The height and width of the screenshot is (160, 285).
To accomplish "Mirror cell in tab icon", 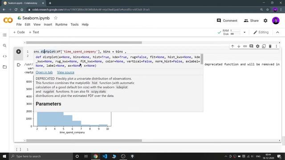I will tap(264, 46).
